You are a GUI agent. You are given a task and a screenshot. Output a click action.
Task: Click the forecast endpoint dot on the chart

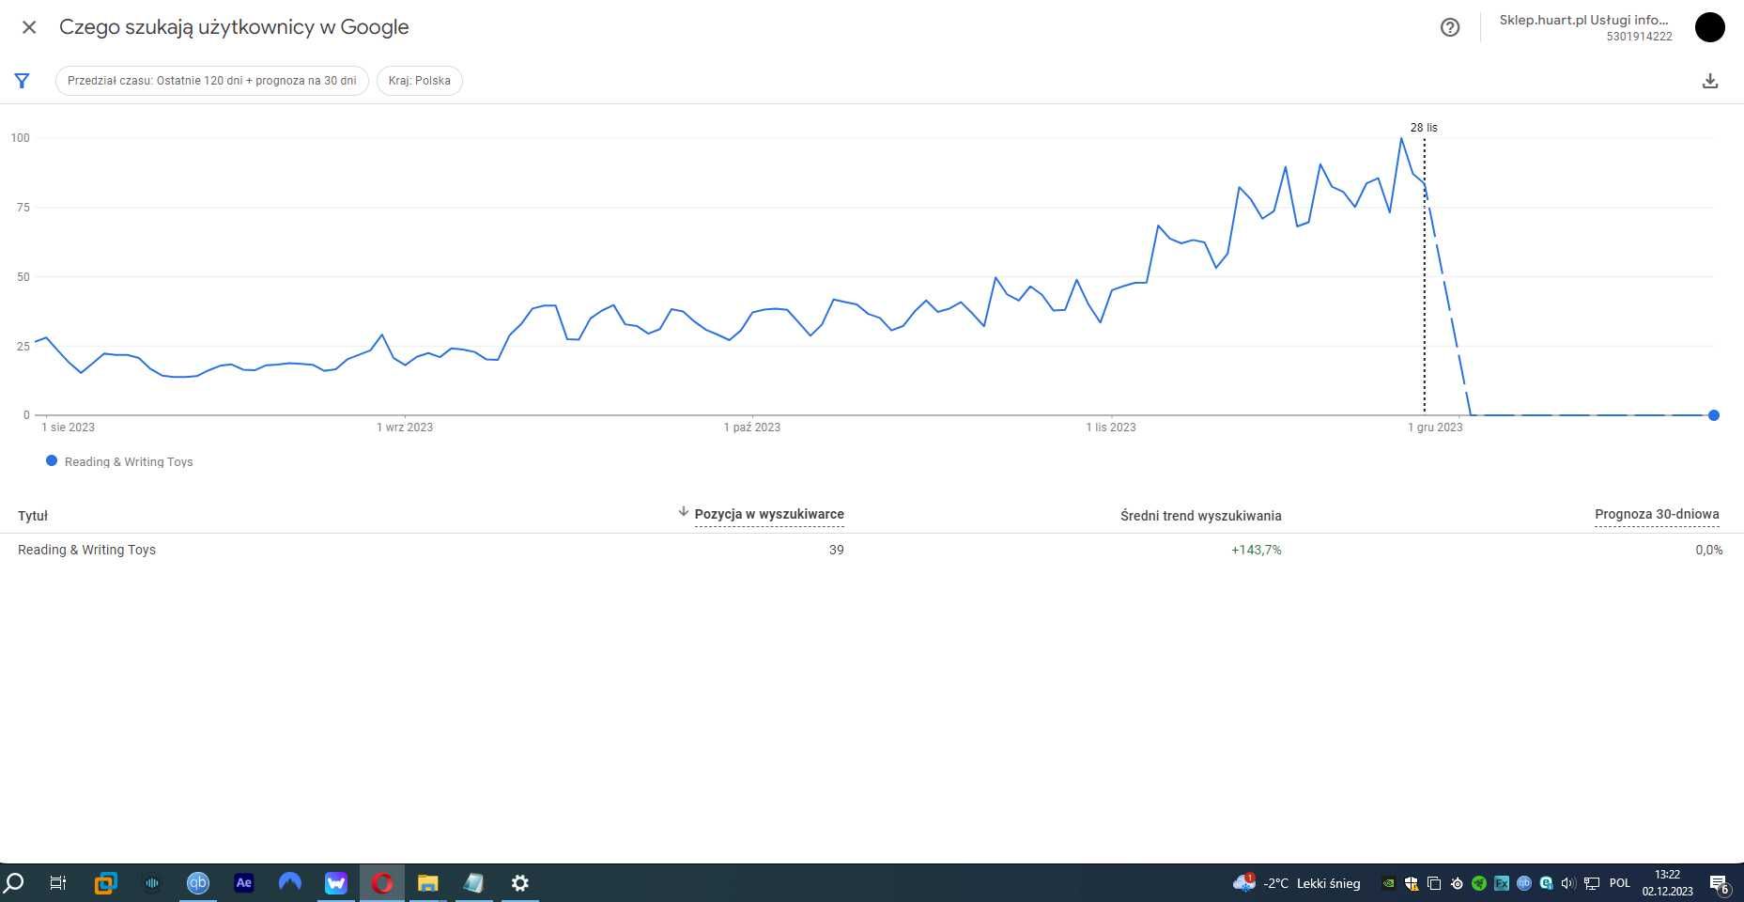coord(1714,415)
